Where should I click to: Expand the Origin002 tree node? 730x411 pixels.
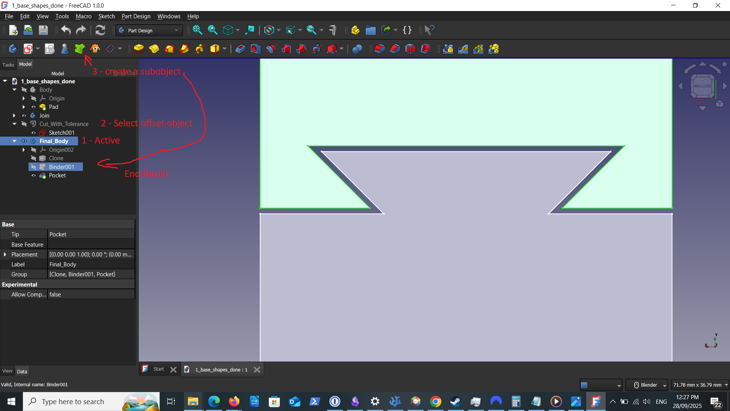23,150
